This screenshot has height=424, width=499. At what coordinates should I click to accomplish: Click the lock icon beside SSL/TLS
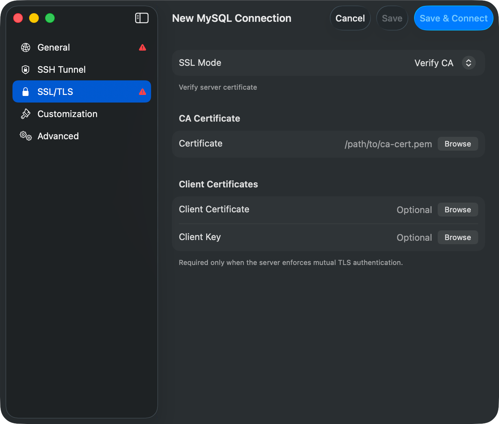25,92
